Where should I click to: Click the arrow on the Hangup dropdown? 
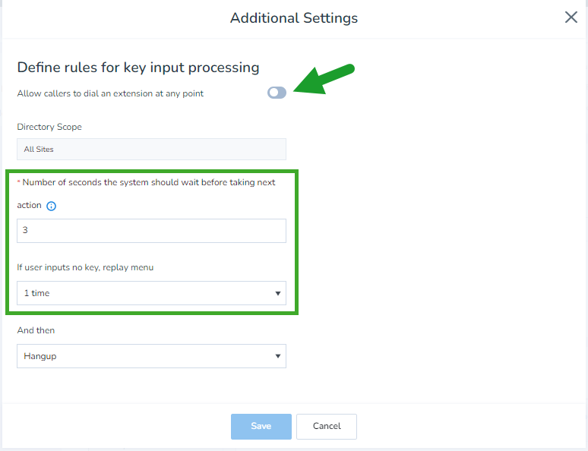click(278, 356)
